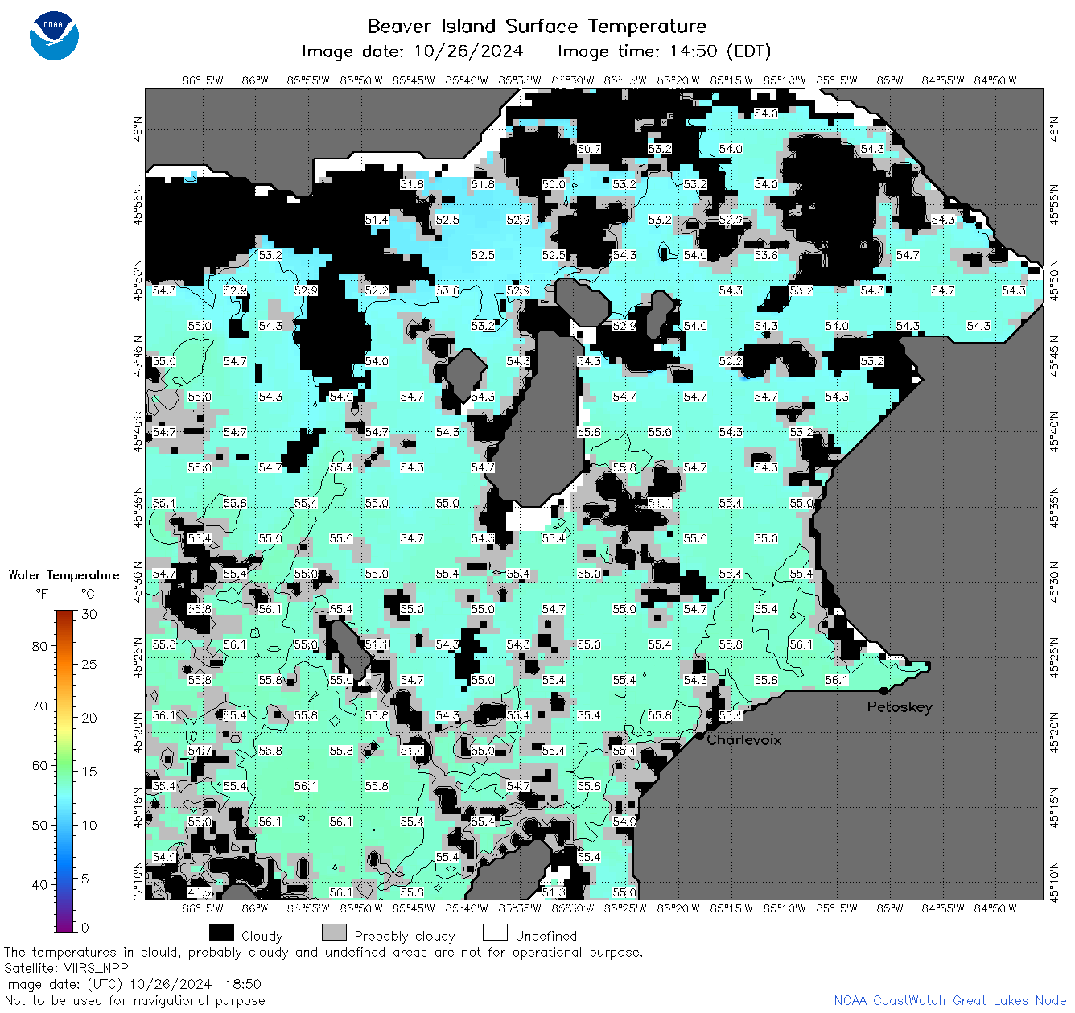The height and width of the screenshot is (1013, 1075).
Task: Click the Satellite: VIIRS_NPP line
Action: (66, 968)
